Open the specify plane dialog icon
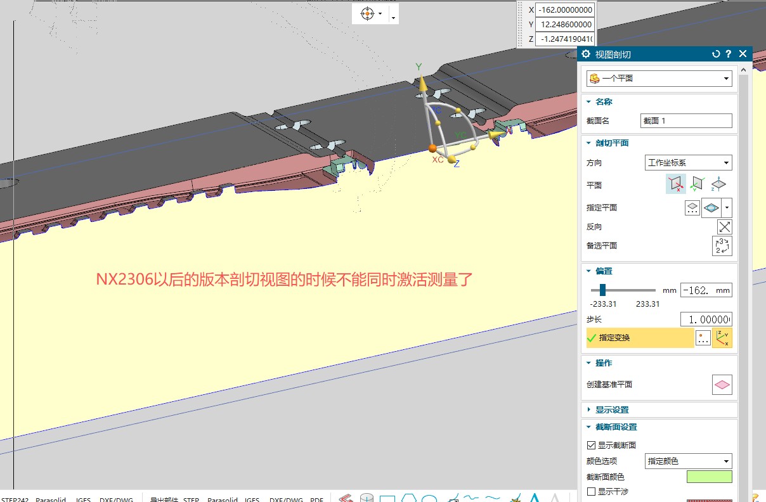Image resolution: width=766 pixels, height=502 pixels. coord(692,208)
